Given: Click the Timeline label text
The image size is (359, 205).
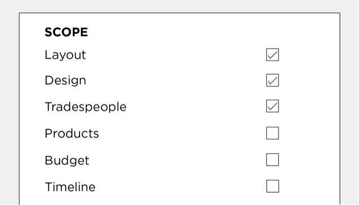Looking at the screenshot, I should click(70, 187).
